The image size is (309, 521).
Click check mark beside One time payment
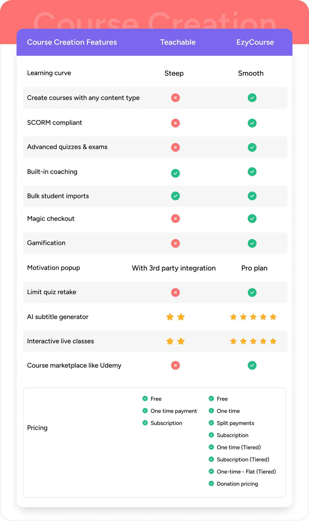(x=145, y=411)
